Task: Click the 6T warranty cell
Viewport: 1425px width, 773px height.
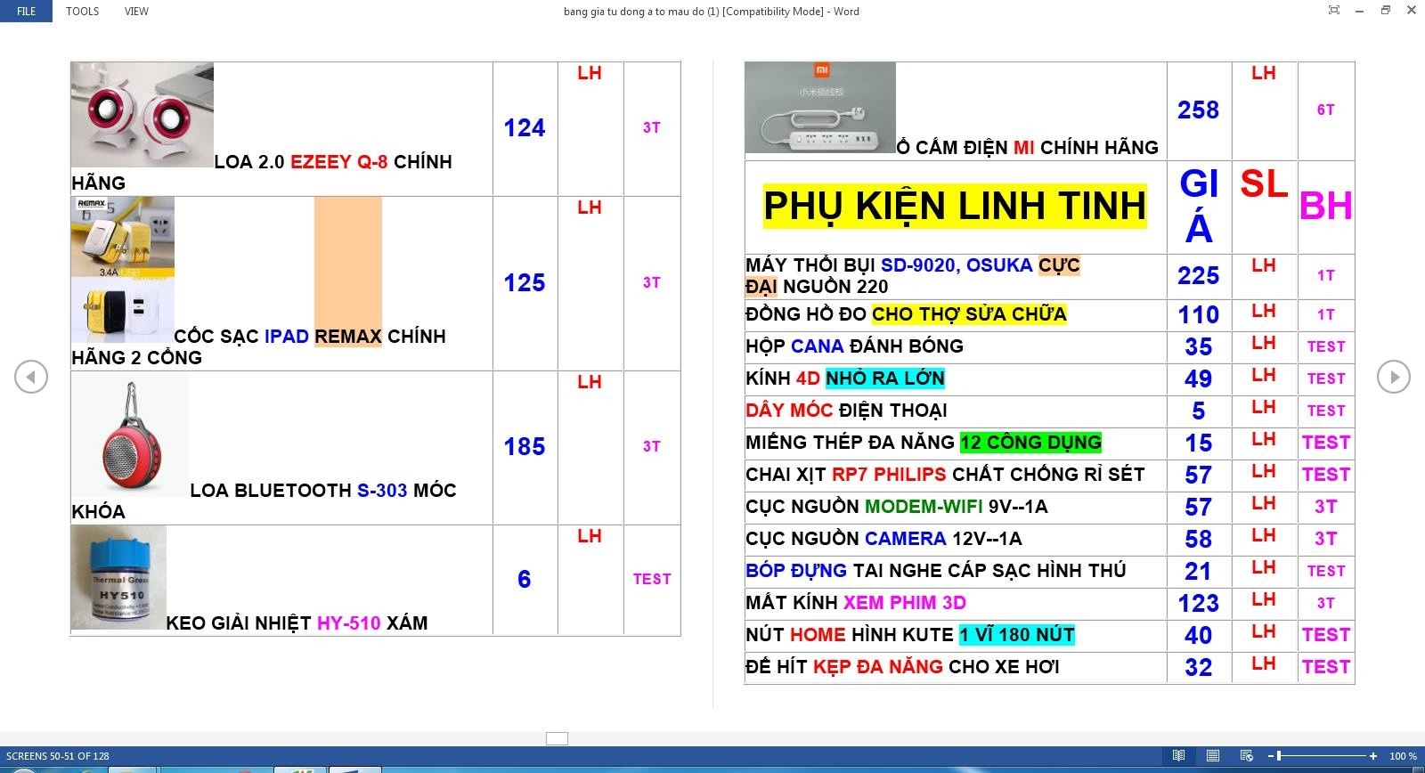Action: [x=1326, y=110]
